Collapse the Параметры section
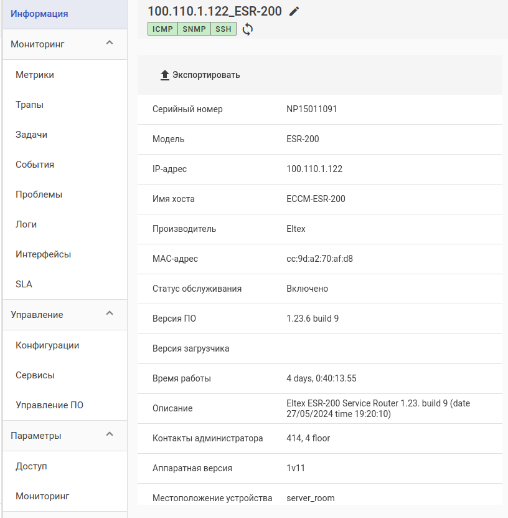The image size is (508, 518). (110, 435)
